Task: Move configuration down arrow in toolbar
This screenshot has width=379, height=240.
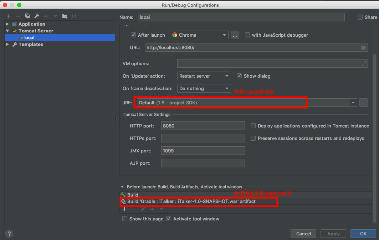Action: 55,16
